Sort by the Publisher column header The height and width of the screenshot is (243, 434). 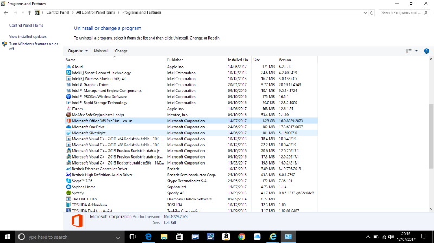(x=195, y=60)
